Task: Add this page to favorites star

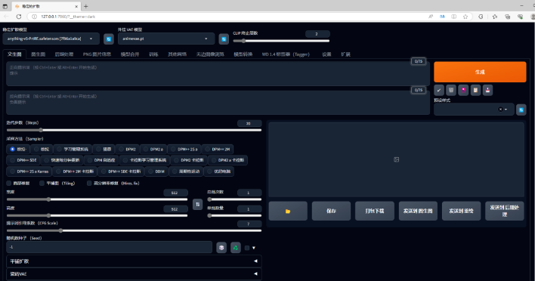Action: point(465,17)
